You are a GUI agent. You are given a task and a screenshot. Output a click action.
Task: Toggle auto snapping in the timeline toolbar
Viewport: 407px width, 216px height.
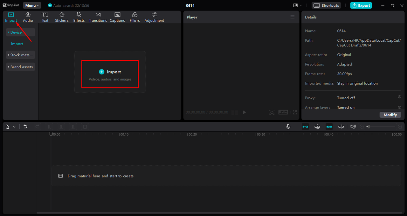click(x=317, y=126)
